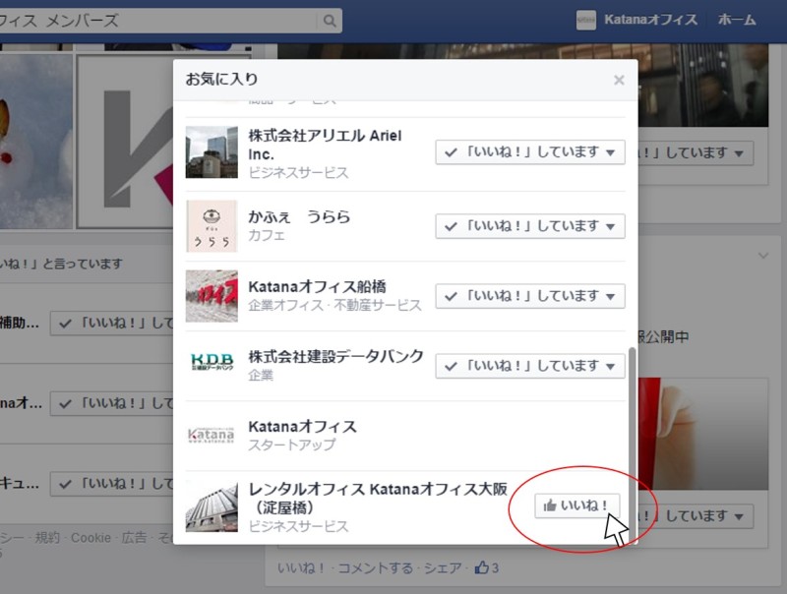Select スタートアップ category text under Katanaオフィス

click(x=292, y=445)
